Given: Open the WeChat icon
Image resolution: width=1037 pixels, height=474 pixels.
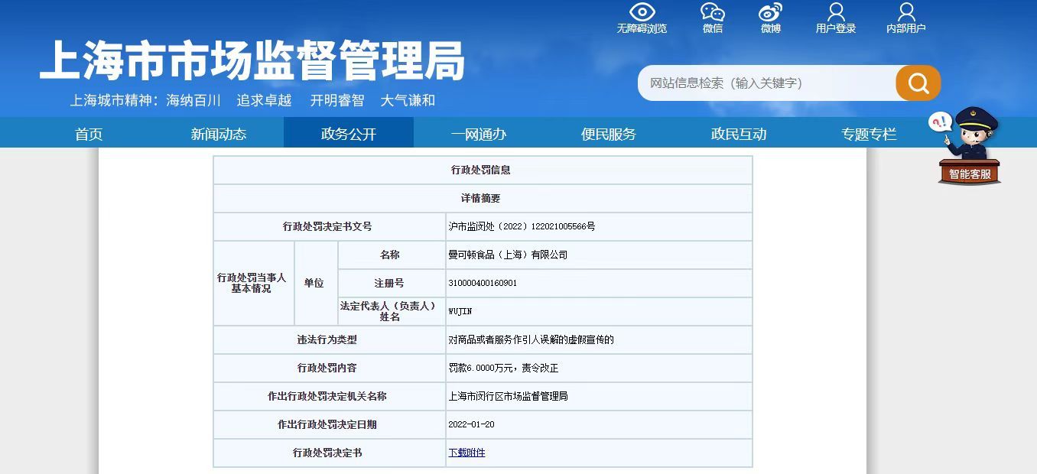Looking at the screenshot, I should (x=712, y=12).
